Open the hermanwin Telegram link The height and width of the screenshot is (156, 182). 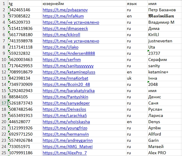pos(66,134)
